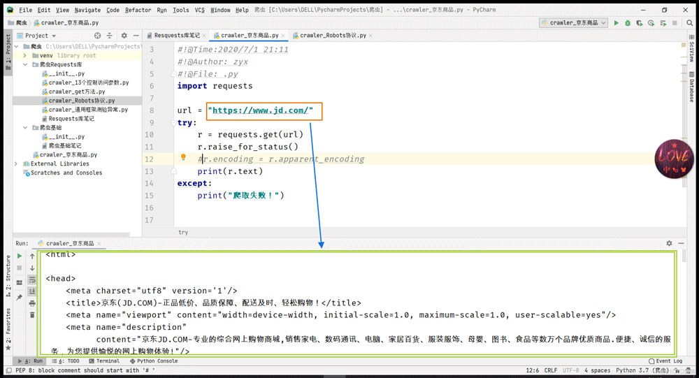The image size is (699, 378).
Task: Open the VCS menu
Action: 199,10
